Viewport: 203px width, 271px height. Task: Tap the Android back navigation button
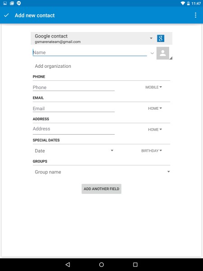[68, 264]
